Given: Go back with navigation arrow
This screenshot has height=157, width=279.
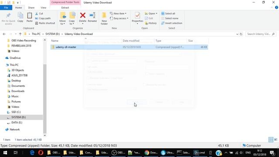Looking at the screenshot, I should 4,34.
